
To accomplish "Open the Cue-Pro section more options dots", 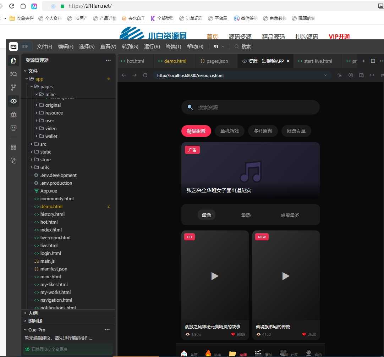I will (107, 330).
